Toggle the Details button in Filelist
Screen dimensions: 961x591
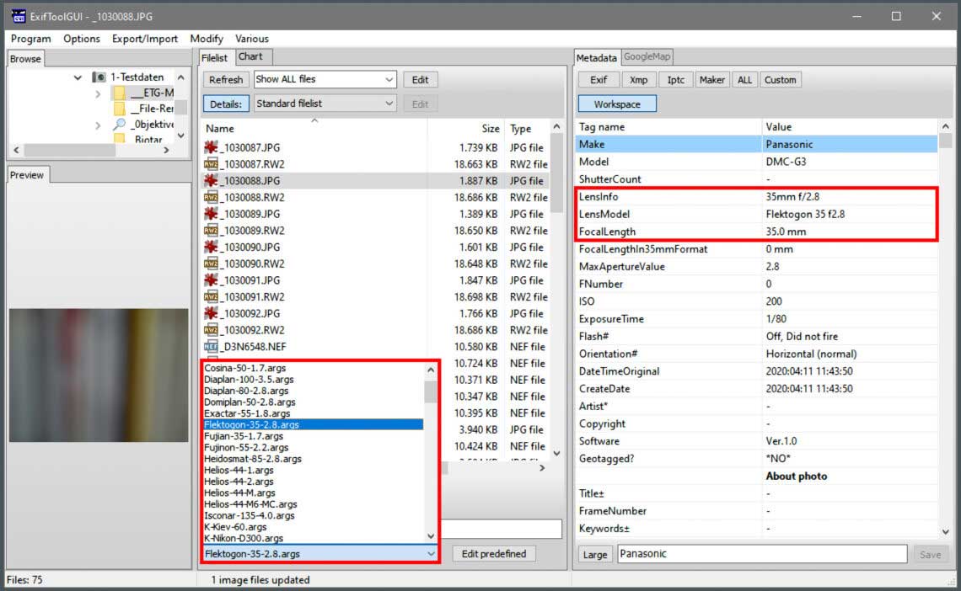226,104
